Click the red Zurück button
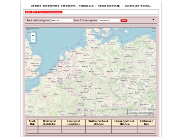The height and width of the screenshot is (137, 182). pos(28,12)
